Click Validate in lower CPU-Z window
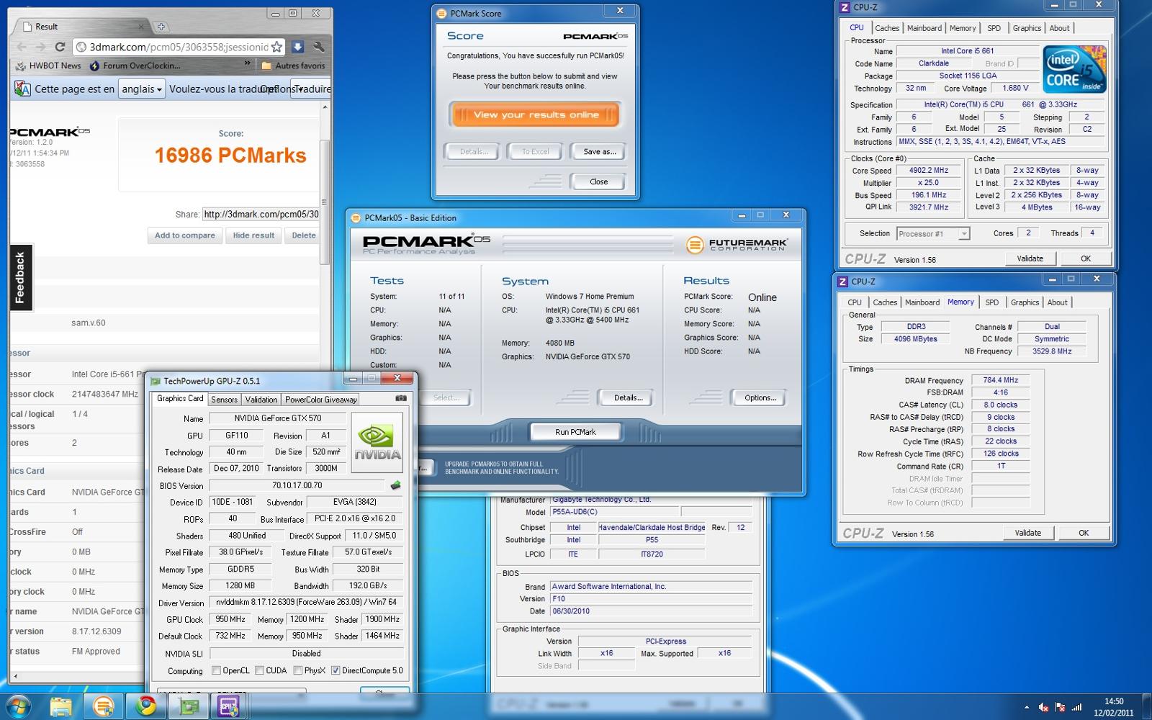Viewport: 1152px width, 720px height. 1027,533
